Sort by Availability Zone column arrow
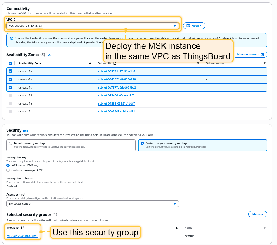277x245 pixels. point(90,63)
